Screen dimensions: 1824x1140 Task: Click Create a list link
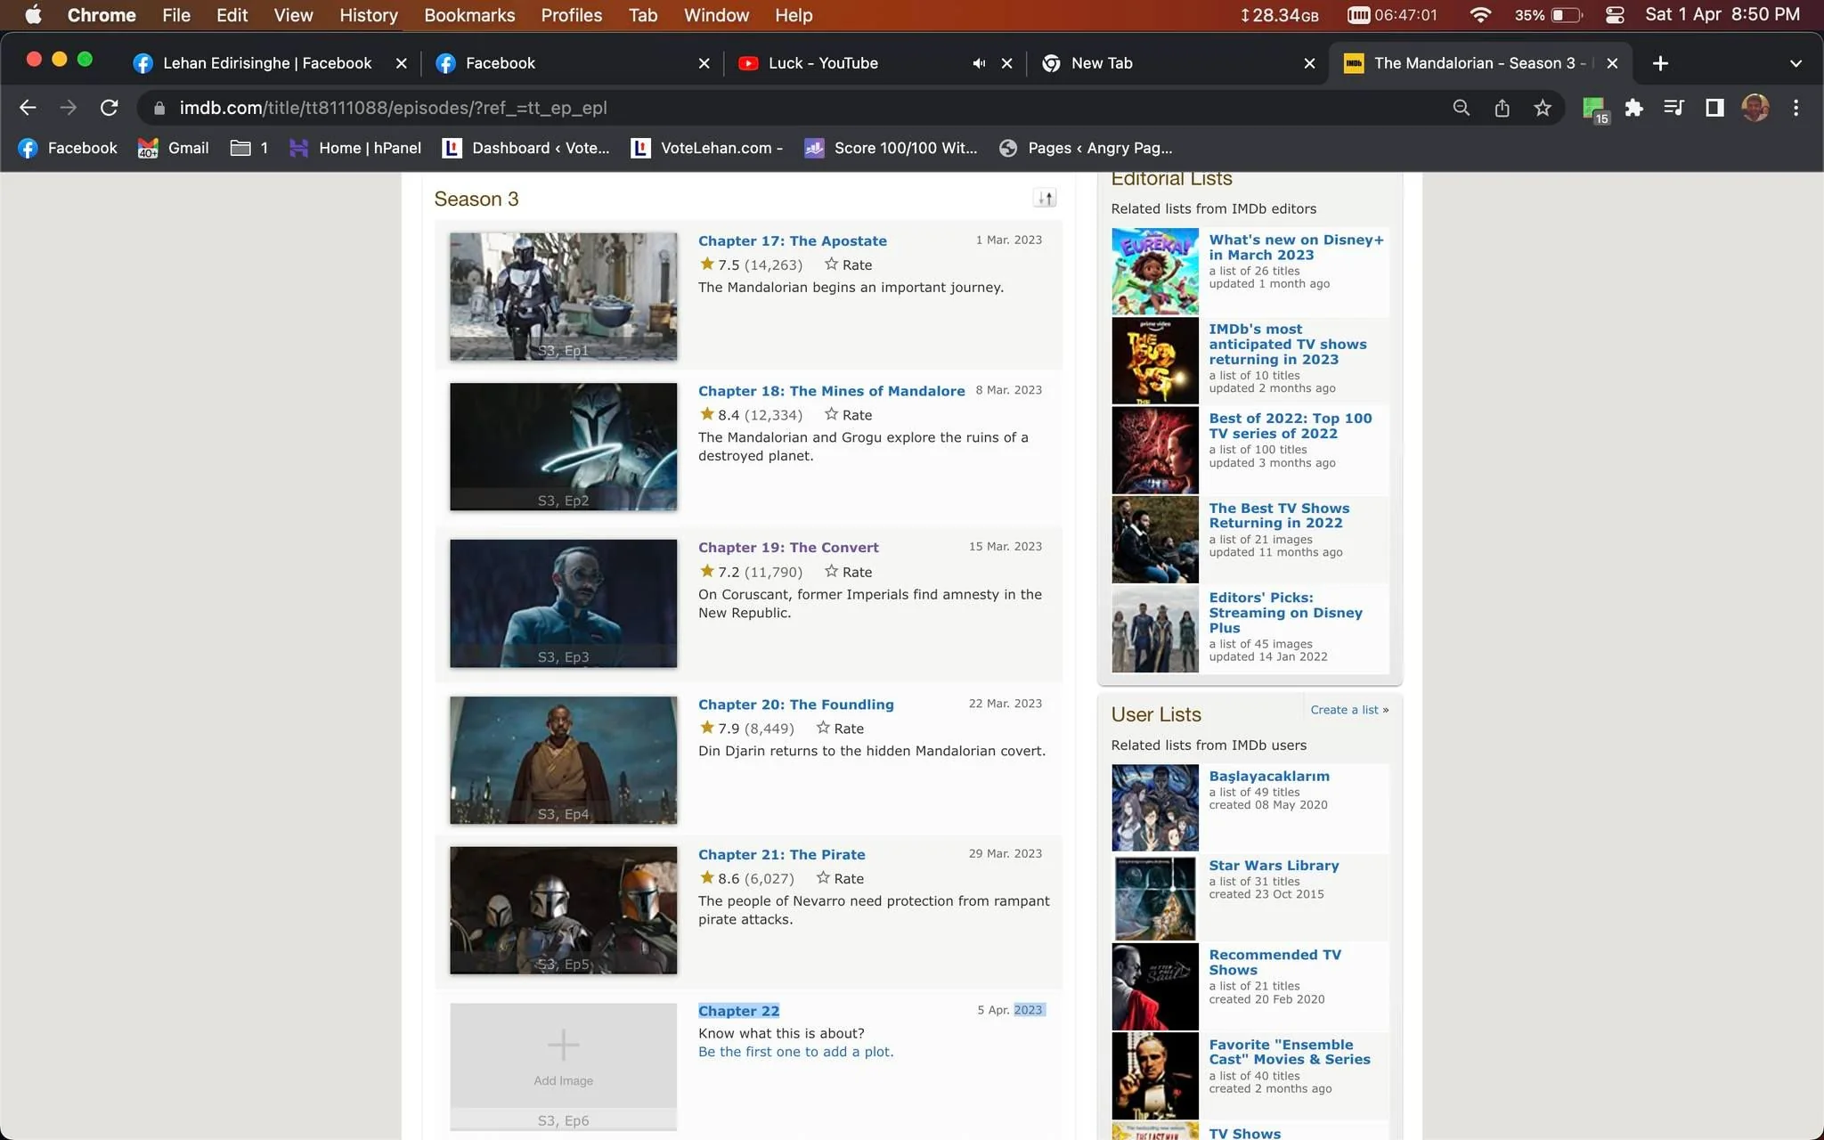click(x=1344, y=710)
